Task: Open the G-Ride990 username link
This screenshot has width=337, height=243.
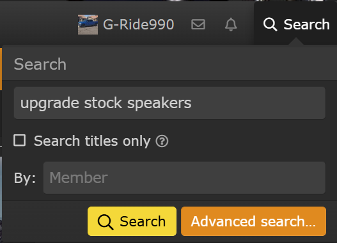Action: point(138,24)
